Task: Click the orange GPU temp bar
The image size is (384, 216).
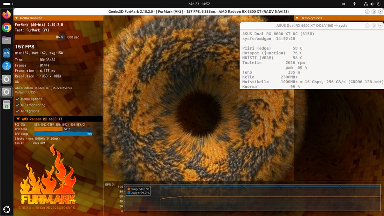Action: (64, 129)
